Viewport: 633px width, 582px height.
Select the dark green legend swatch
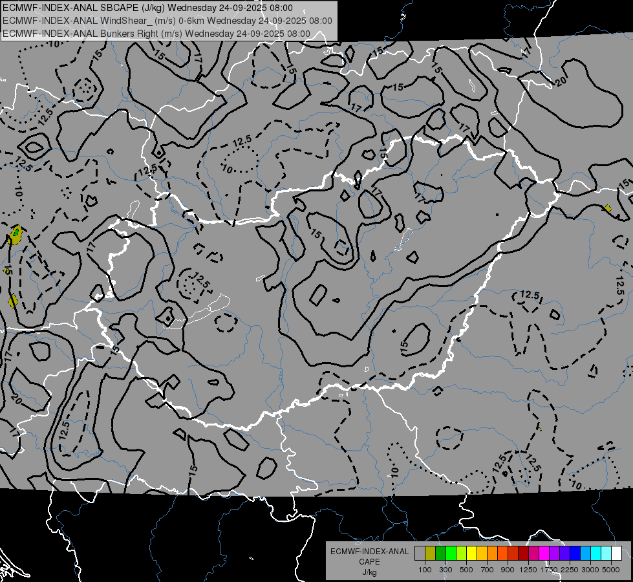coord(440,553)
